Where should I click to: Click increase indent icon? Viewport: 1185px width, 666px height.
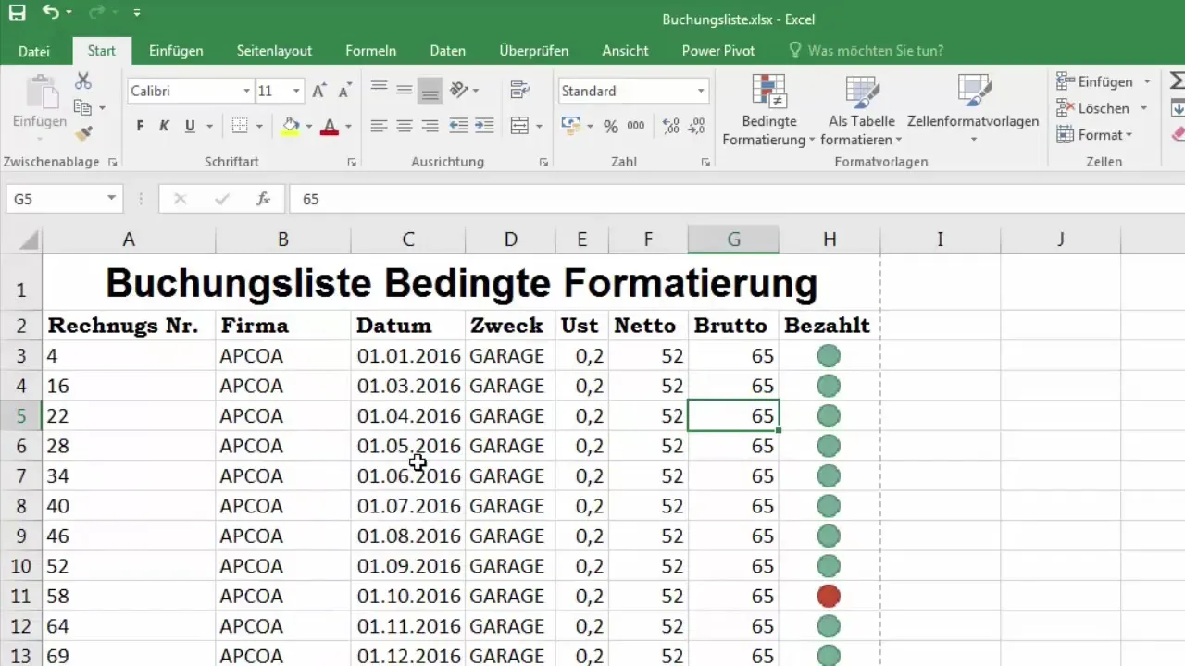click(483, 126)
